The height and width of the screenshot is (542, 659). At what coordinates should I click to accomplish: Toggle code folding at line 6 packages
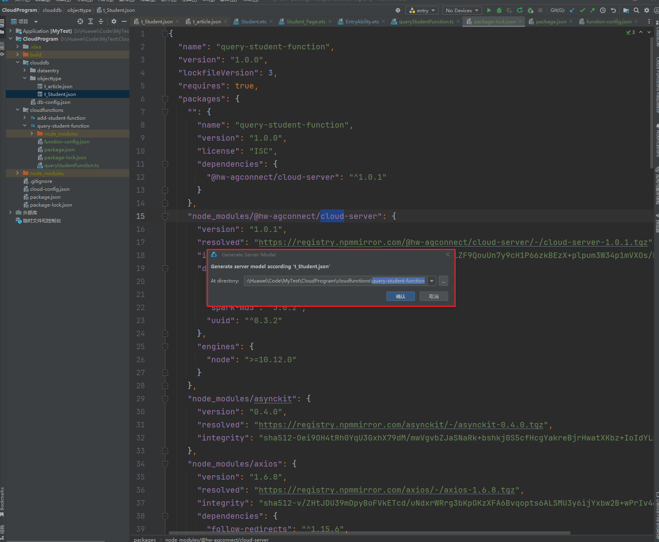pyautogui.click(x=165, y=99)
